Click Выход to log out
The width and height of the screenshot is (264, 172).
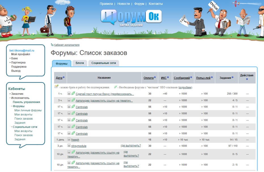pyautogui.click(x=16, y=71)
